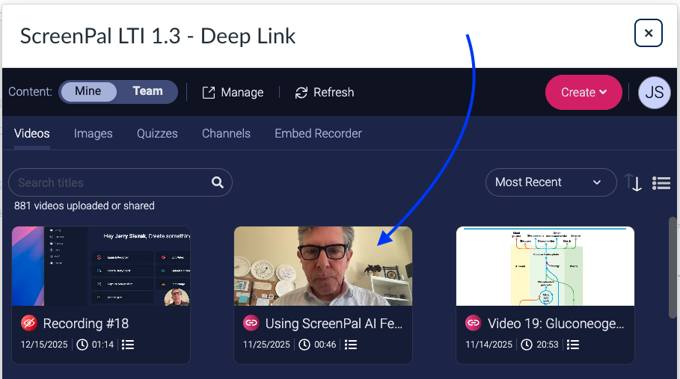680x379 pixels.
Task: Select the Using ScreenPal AI video thumbnail
Action: (x=323, y=266)
